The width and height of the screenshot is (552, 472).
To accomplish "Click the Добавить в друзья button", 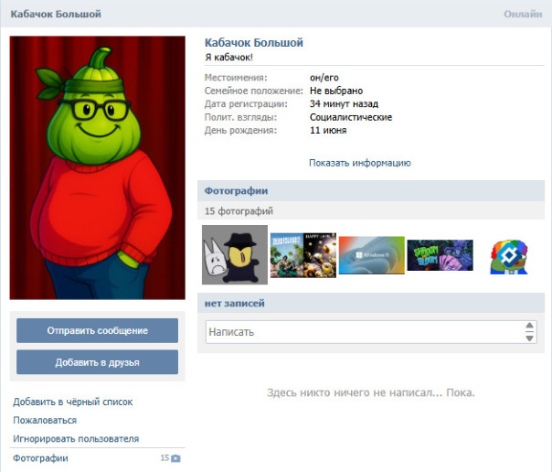I will 97,362.
